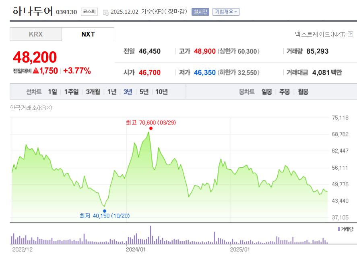Click the upper limit 상한가 60,300 text
Viewport: 357px width, 254px height.
pyautogui.click(x=238, y=51)
